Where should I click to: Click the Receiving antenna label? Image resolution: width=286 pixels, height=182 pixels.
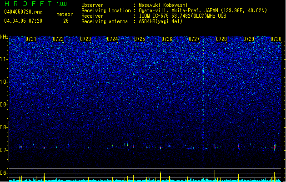pos(105,21)
